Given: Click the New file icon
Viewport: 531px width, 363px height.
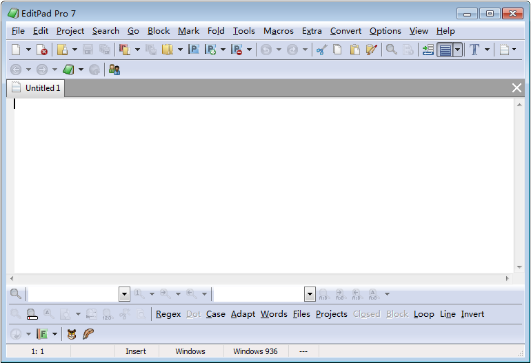Looking at the screenshot, I should (x=16, y=50).
